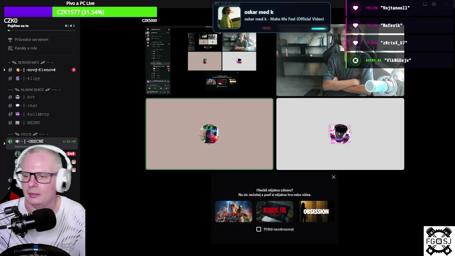Image resolution: width=455 pixels, height=256 pixels.
Task: Click the red ŽIVĚ badge under OBECNÉ
Action: coord(71,154)
